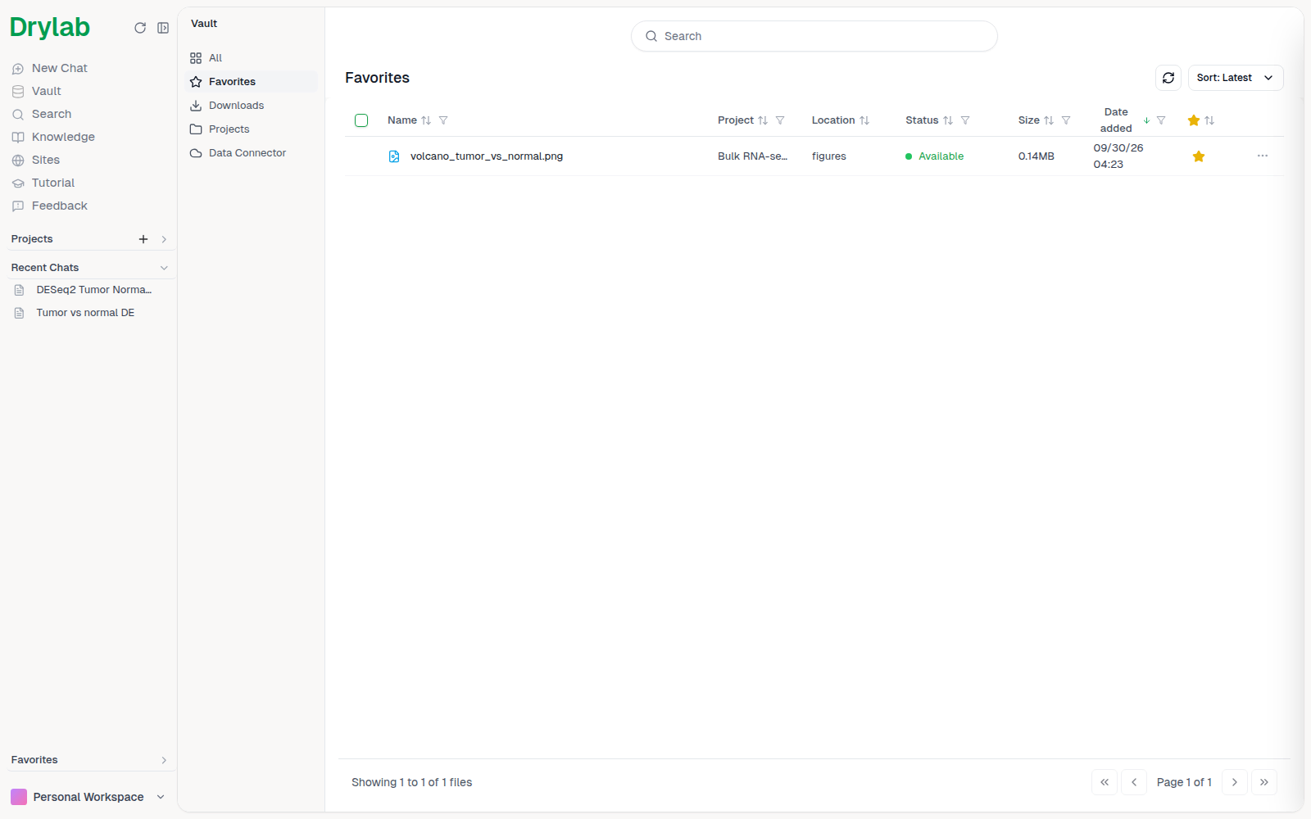The height and width of the screenshot is (819, 1311).
Task: Refresh the Favorites file list
Action: (x=1168, y=78)
